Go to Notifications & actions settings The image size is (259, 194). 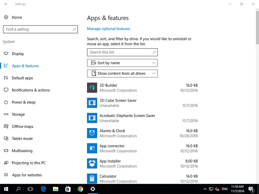tap(31, 90)
